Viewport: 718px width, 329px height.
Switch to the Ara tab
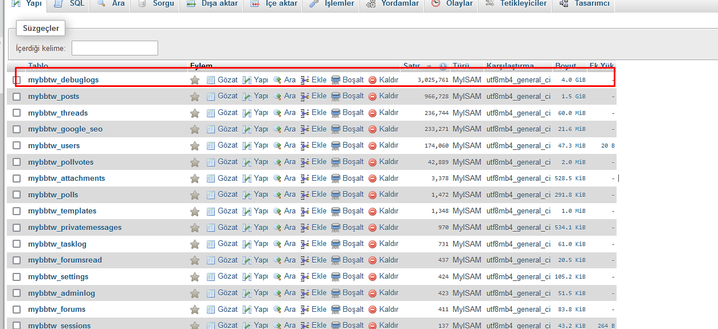(x=111, y=4)
